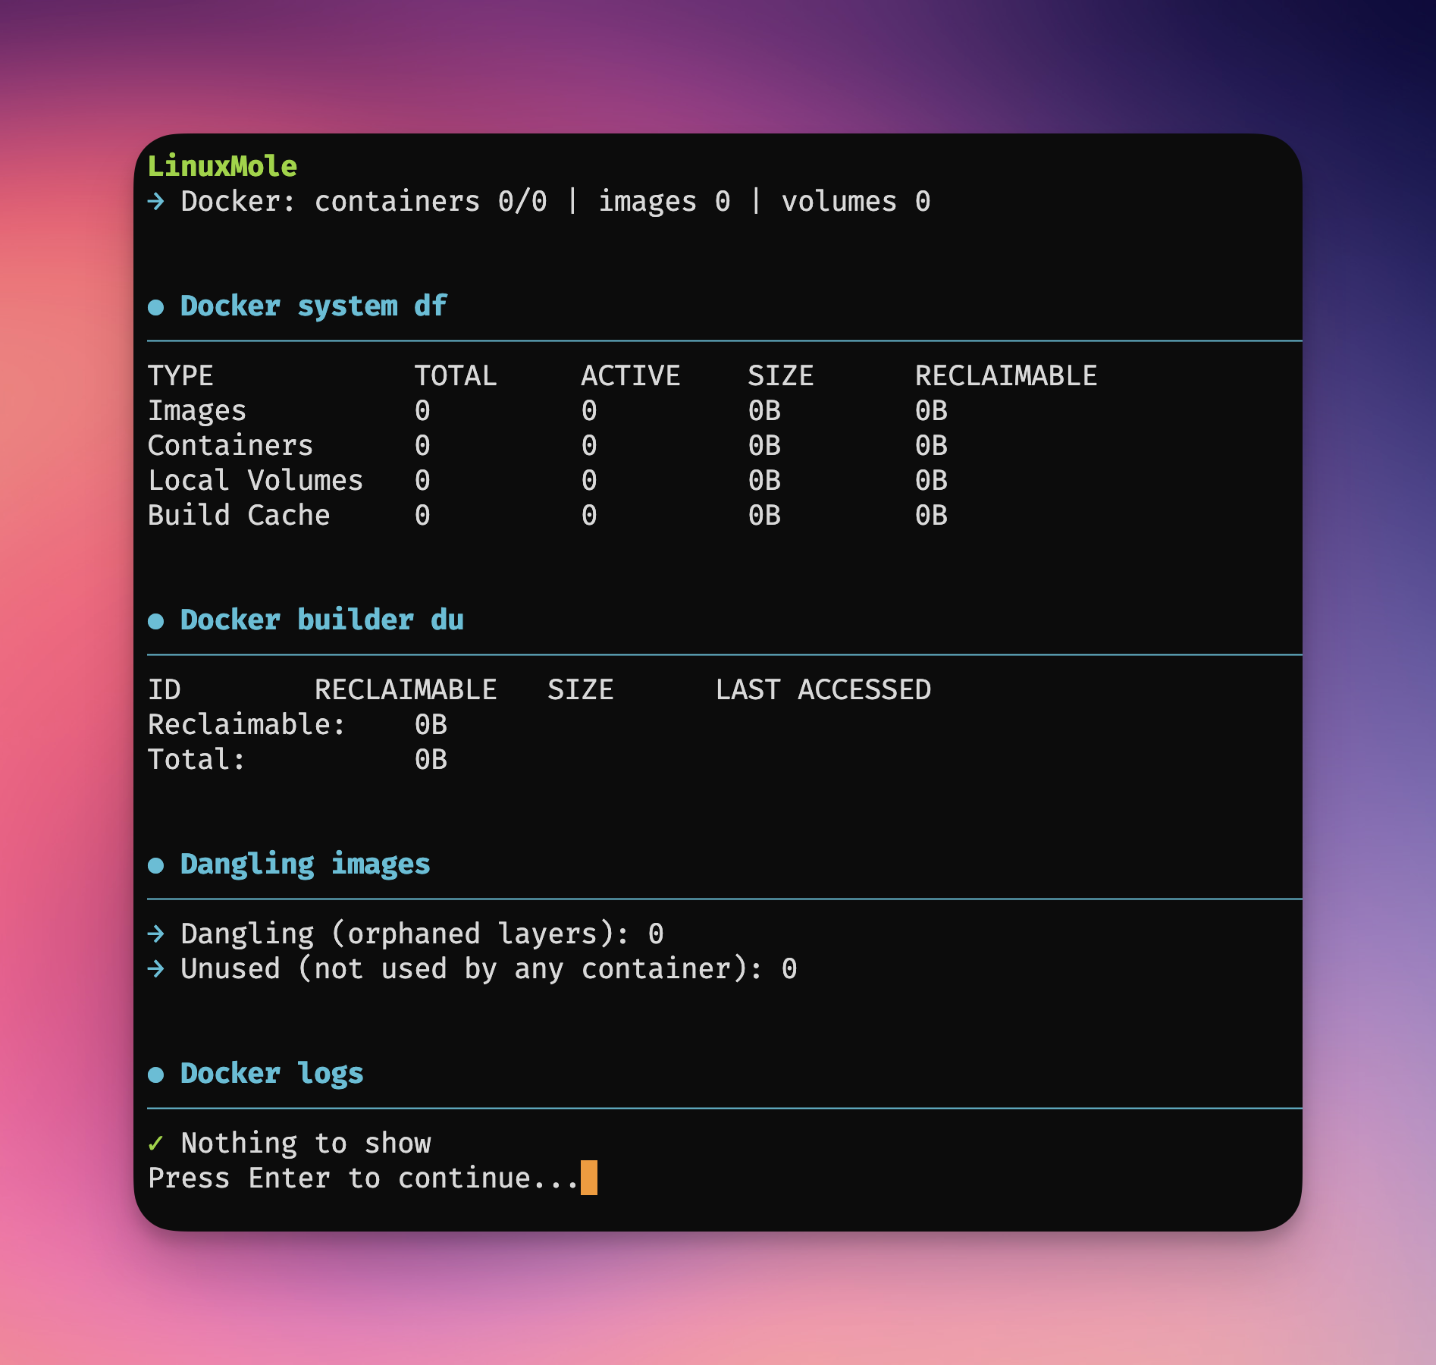Select the Docker builder du heading
1436x1365 pixels.
click(x=322, y=620)
